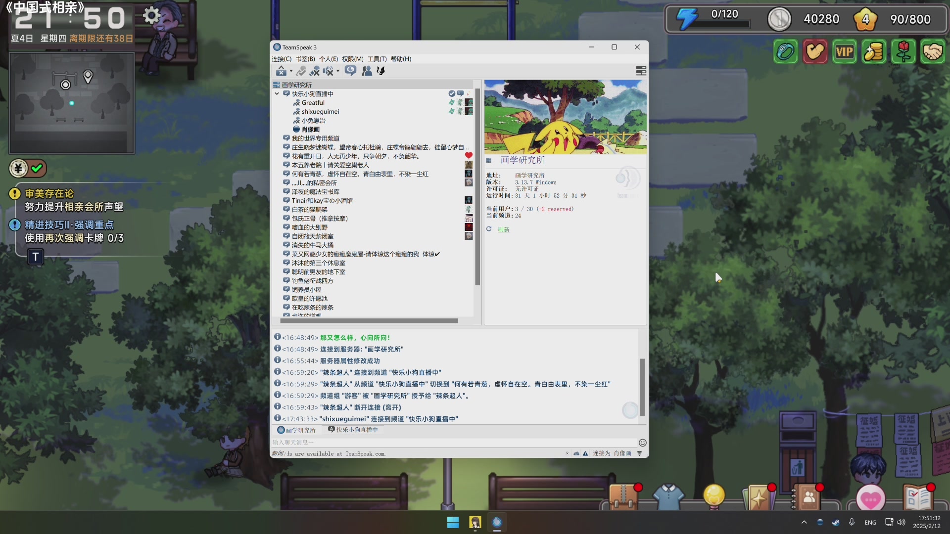
Task: Click the connection quality wifi status icon
Action: [639, 453]
